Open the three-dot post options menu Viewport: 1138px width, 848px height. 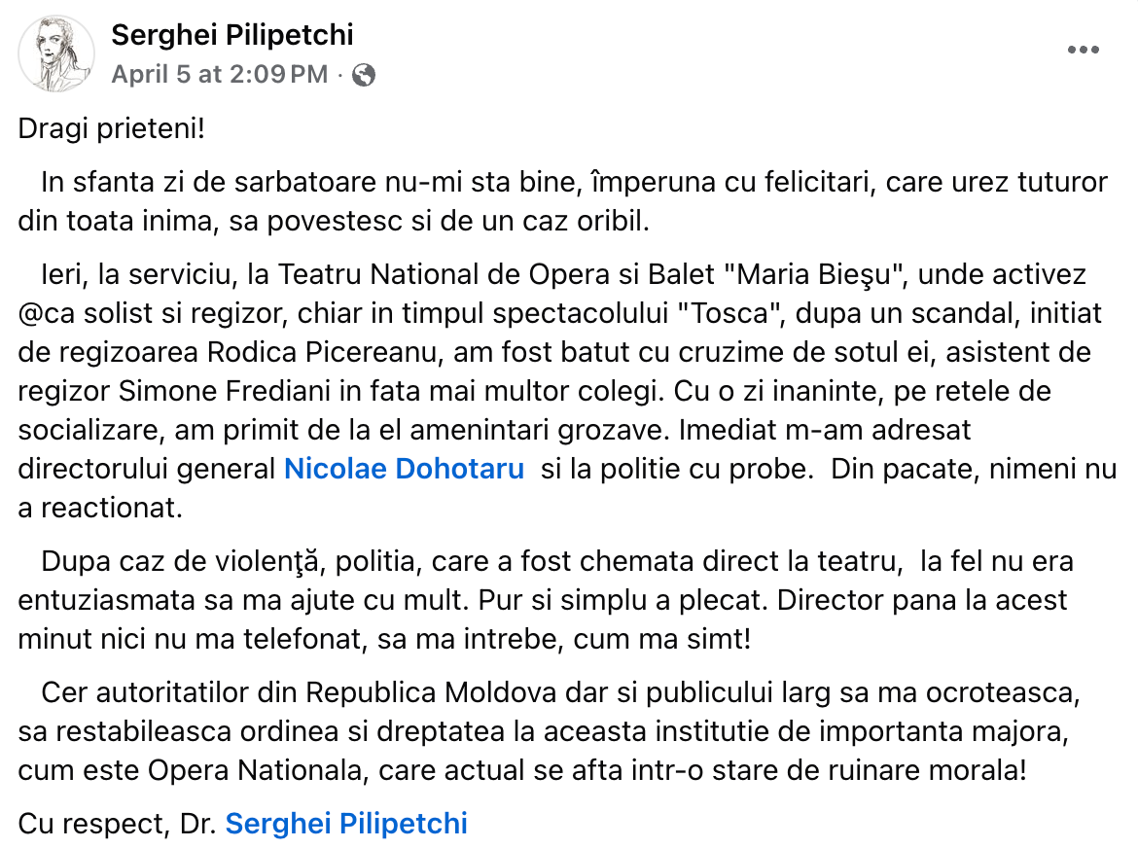1083,51
